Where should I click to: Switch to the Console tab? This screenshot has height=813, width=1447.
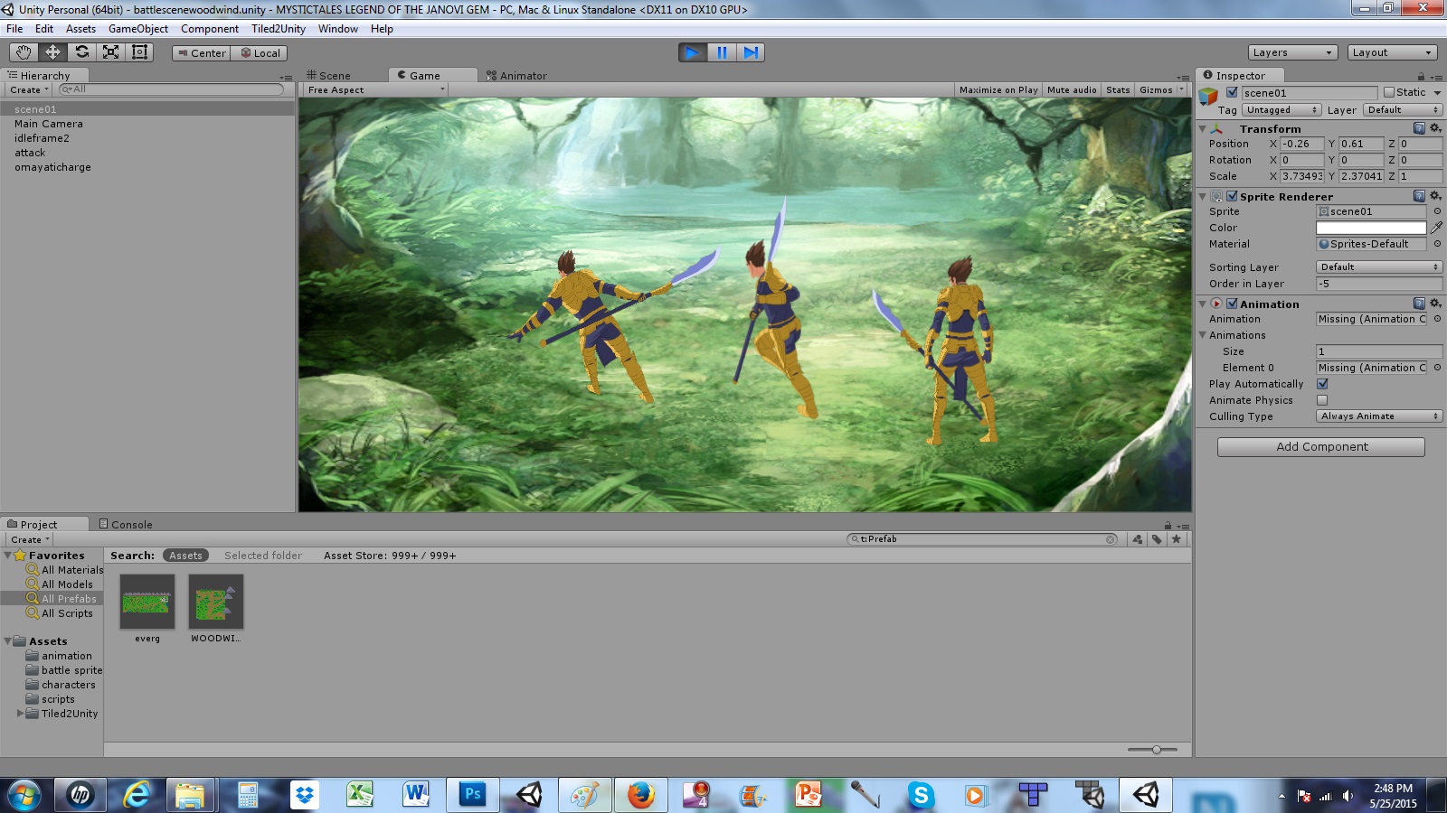tap(126, 524)
